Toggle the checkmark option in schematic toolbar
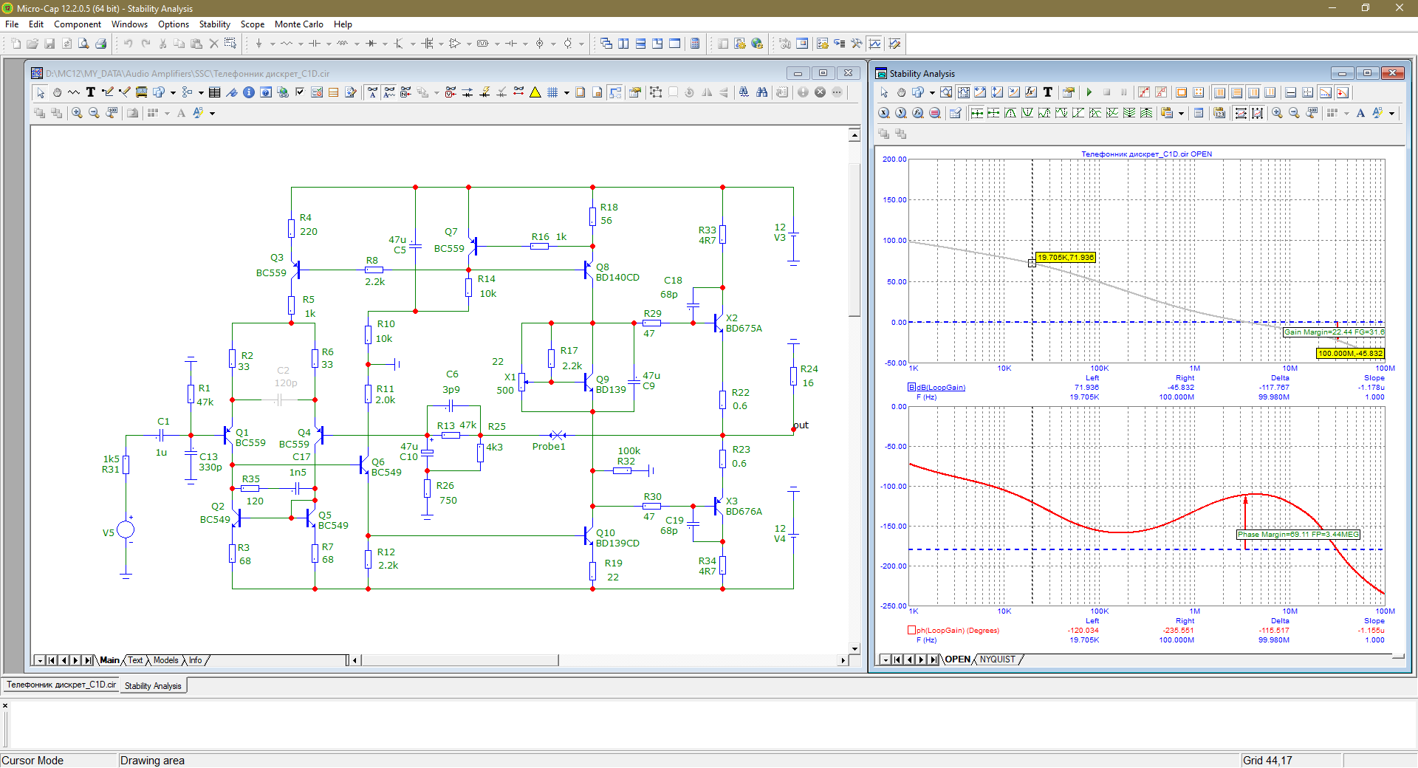This screenshot has height=768, width=1418. [x=300, y=92]
